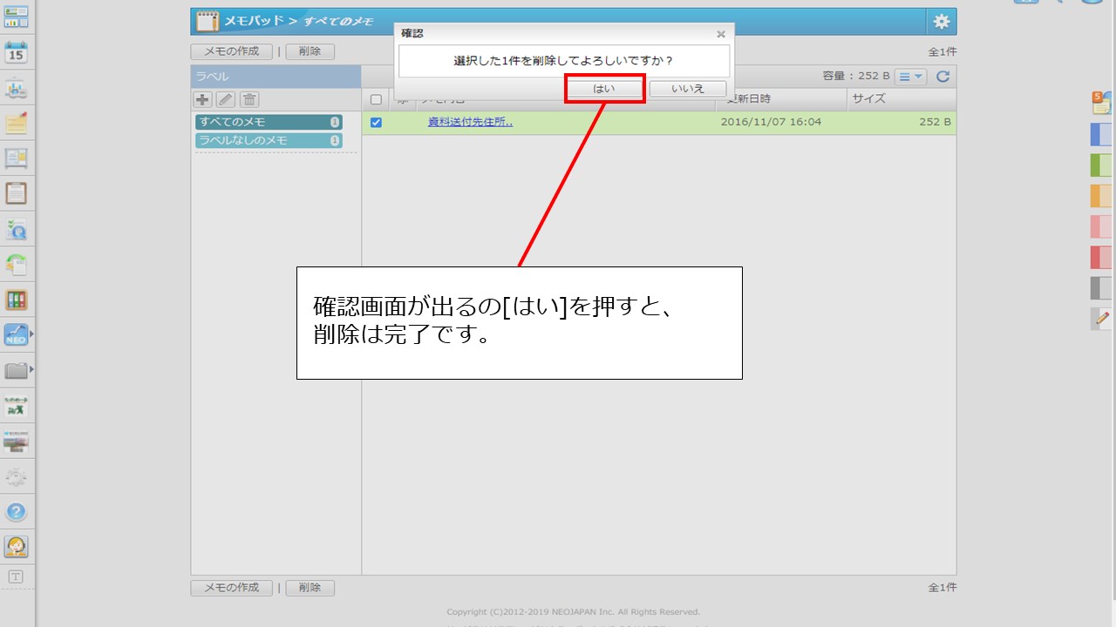
Task: Click the サイズ column header
Action: [901, 99]
